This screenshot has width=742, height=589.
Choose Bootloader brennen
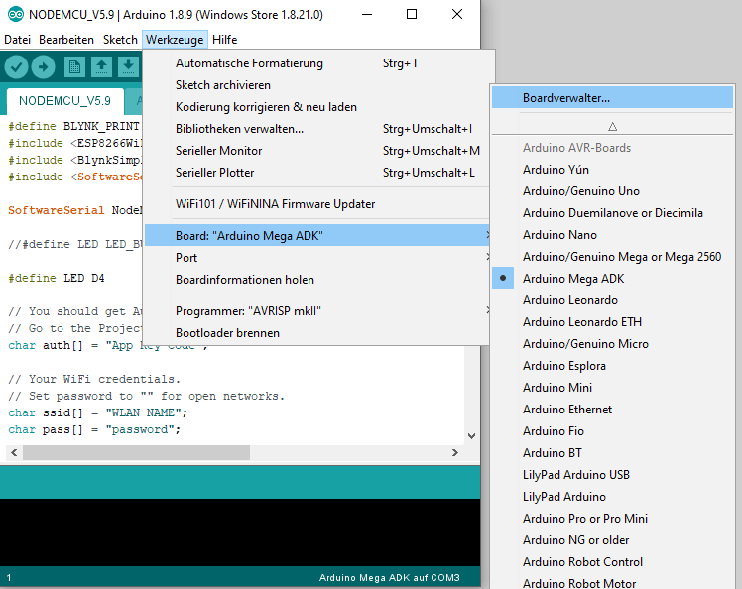coord(316,332)
